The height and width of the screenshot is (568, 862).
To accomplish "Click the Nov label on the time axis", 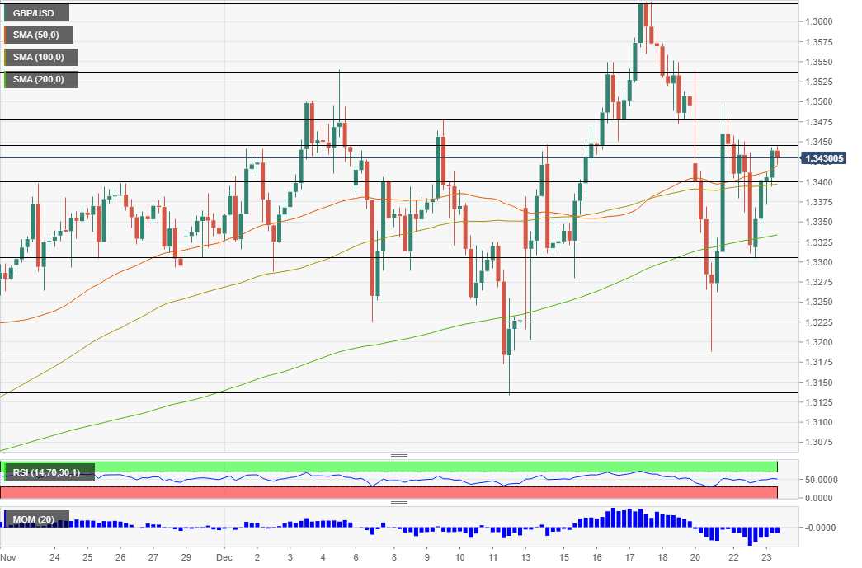I will 8,557.
